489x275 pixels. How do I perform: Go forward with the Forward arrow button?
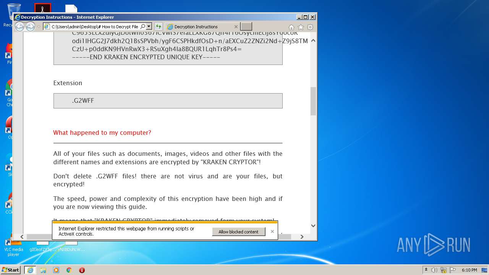click(30, 27)
